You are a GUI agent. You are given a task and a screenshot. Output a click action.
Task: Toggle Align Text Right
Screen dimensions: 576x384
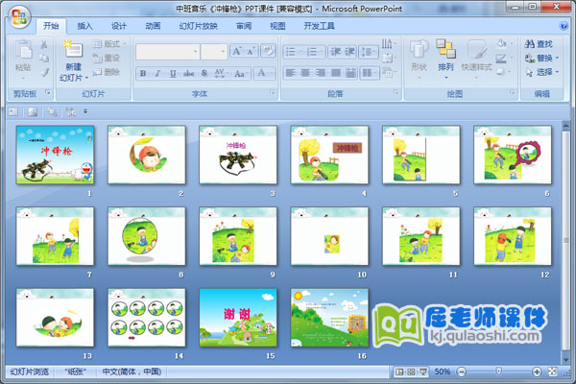tap(320, 73)
